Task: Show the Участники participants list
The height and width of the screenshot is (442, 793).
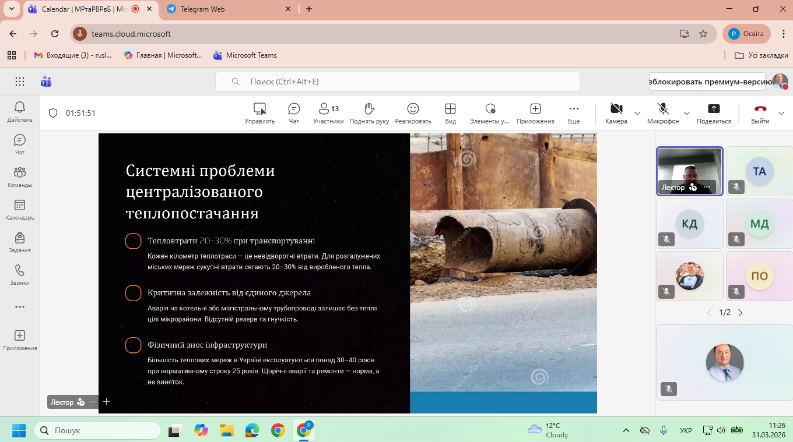Action: coord(328,113)
